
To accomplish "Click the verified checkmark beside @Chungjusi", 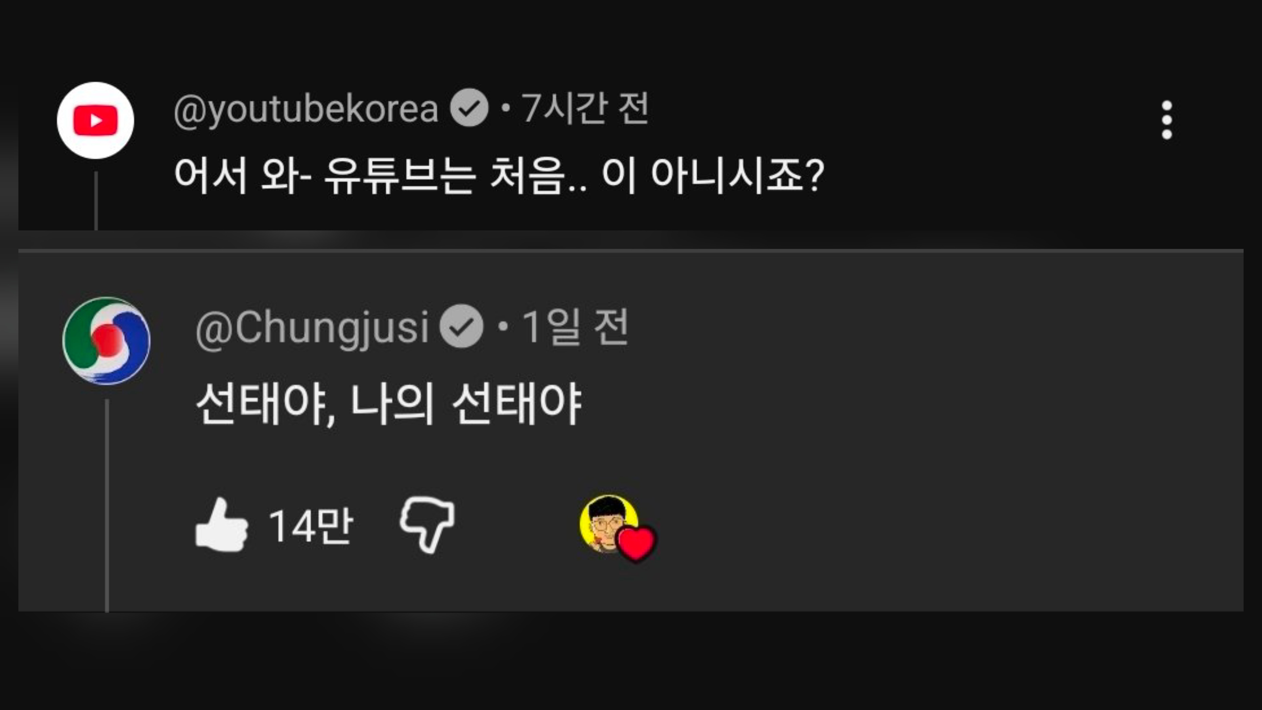I will tap(461, 326).
